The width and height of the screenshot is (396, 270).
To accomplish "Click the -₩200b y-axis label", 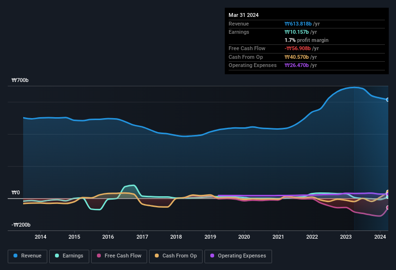I will (21, 225).
